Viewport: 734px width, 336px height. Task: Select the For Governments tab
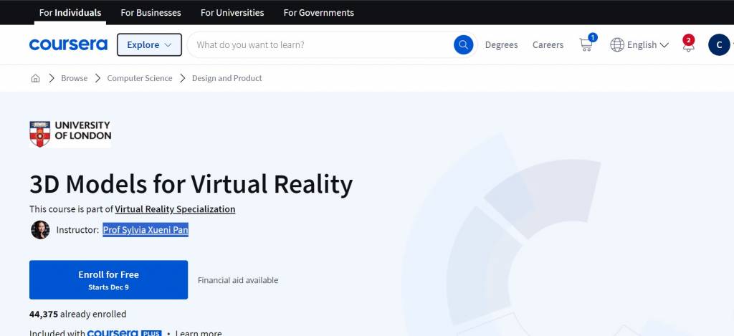coord(318,12)
